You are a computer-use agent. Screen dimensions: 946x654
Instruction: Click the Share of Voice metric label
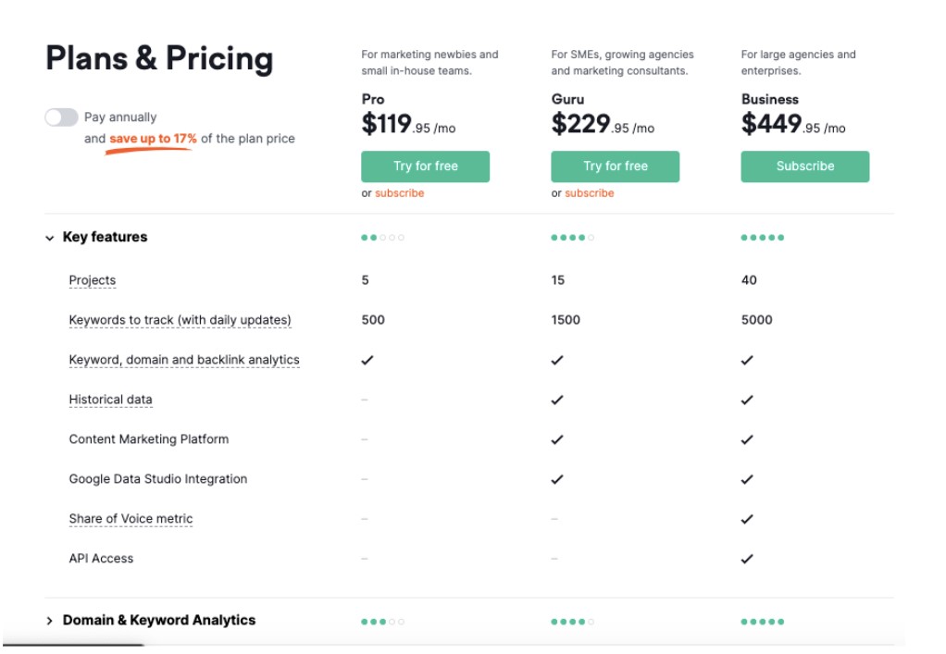pyautogui.click(x=131, y=519)
